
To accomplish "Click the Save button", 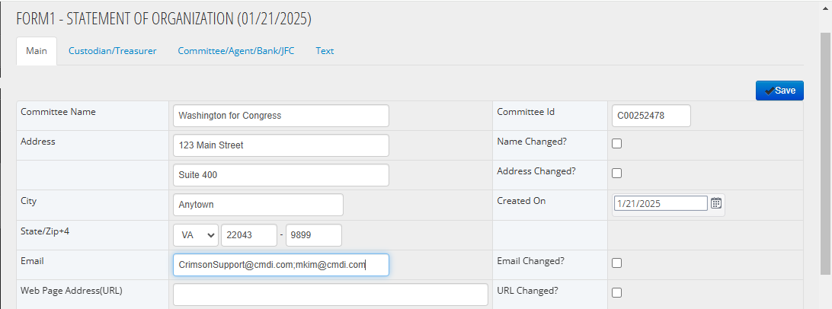I will (779, 91).
